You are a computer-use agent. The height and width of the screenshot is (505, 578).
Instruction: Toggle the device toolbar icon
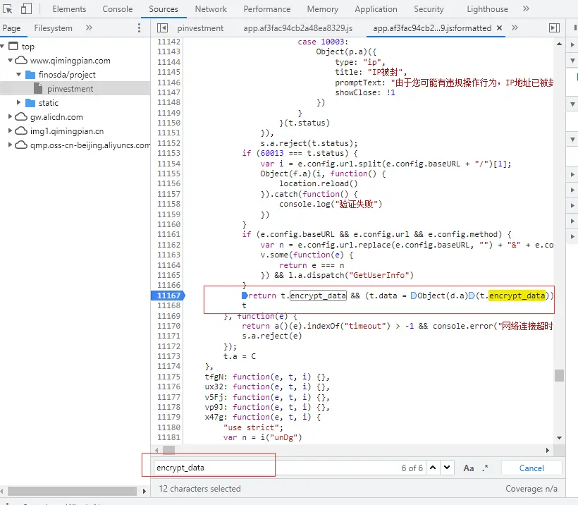pyautogui.click(x=26, y=9)
